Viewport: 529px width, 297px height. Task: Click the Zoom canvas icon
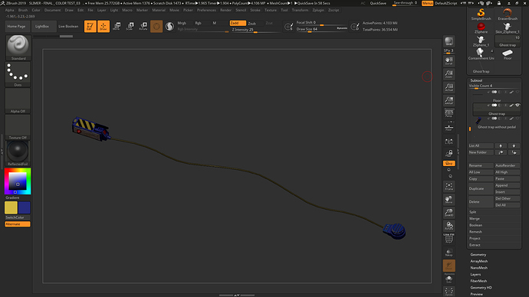(x=449, y=73)
